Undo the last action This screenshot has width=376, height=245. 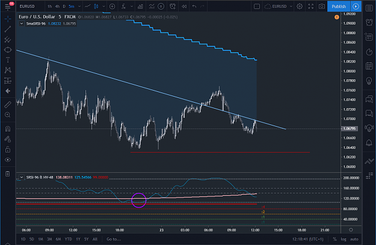[x=194, y=7]
